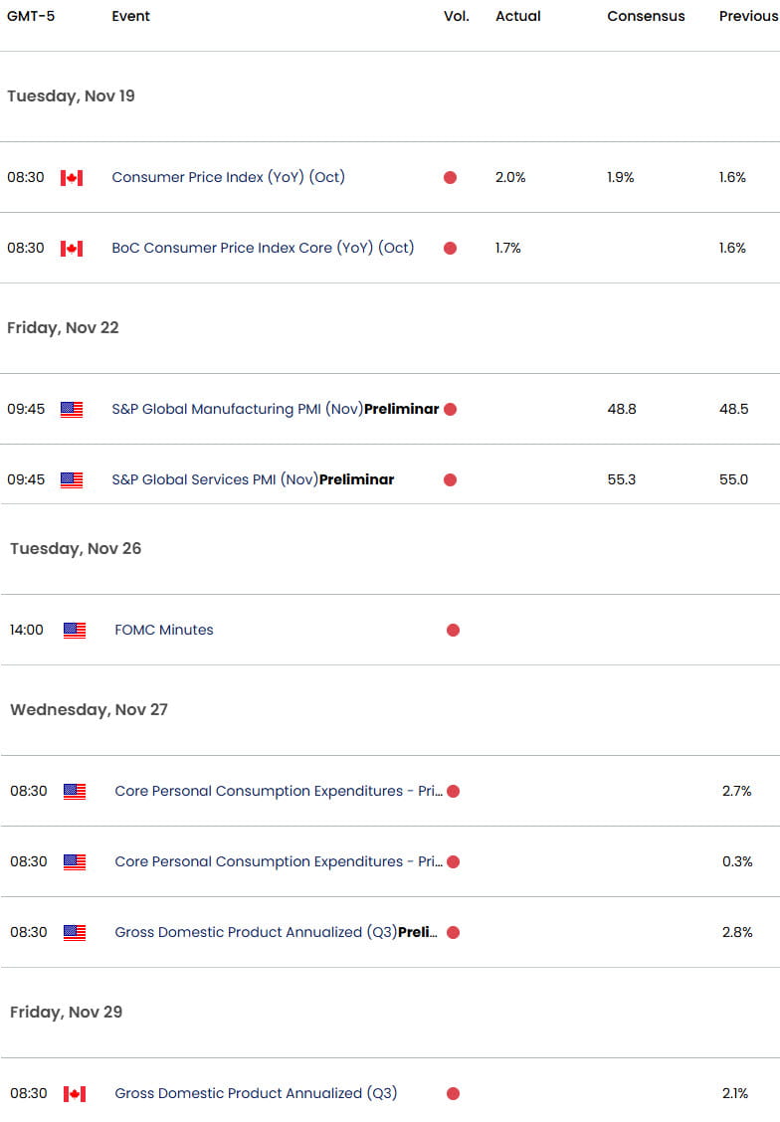The width and height of the screenshot is (780, 1122).
Task: Toggle the volatility indicator for FOMC Minutes
Action: tap(453, 630)
